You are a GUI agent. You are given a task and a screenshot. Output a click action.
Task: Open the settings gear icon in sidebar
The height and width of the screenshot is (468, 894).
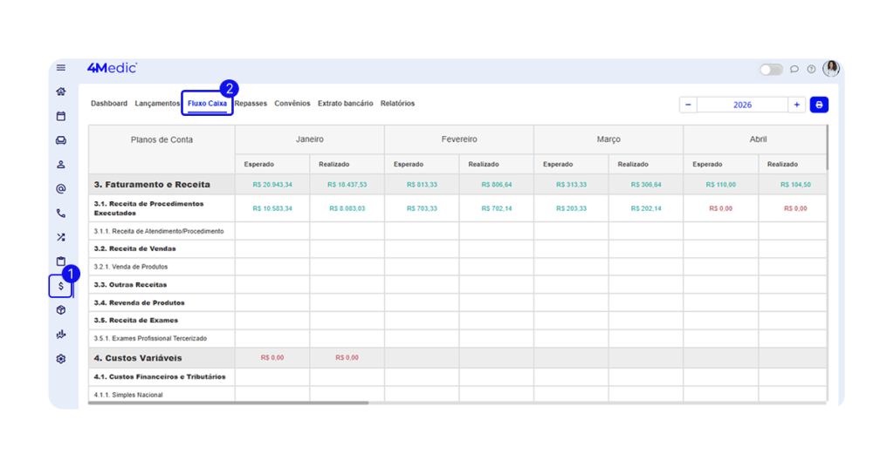[60, 358]
